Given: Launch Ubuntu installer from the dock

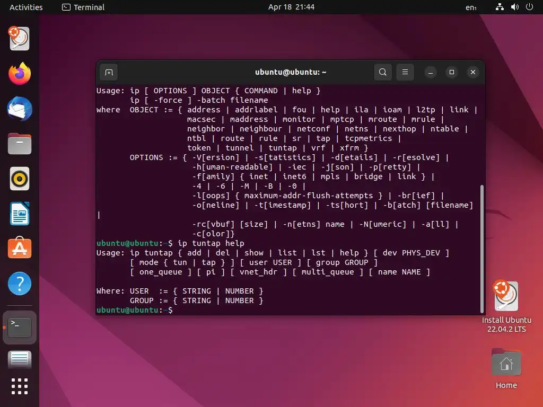Looking at the screenshot, I should coord(20,38).
